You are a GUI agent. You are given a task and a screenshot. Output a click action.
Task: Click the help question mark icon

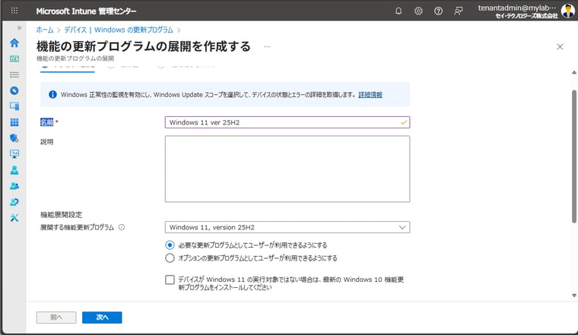pyautogui.click(x=438, y=11)
